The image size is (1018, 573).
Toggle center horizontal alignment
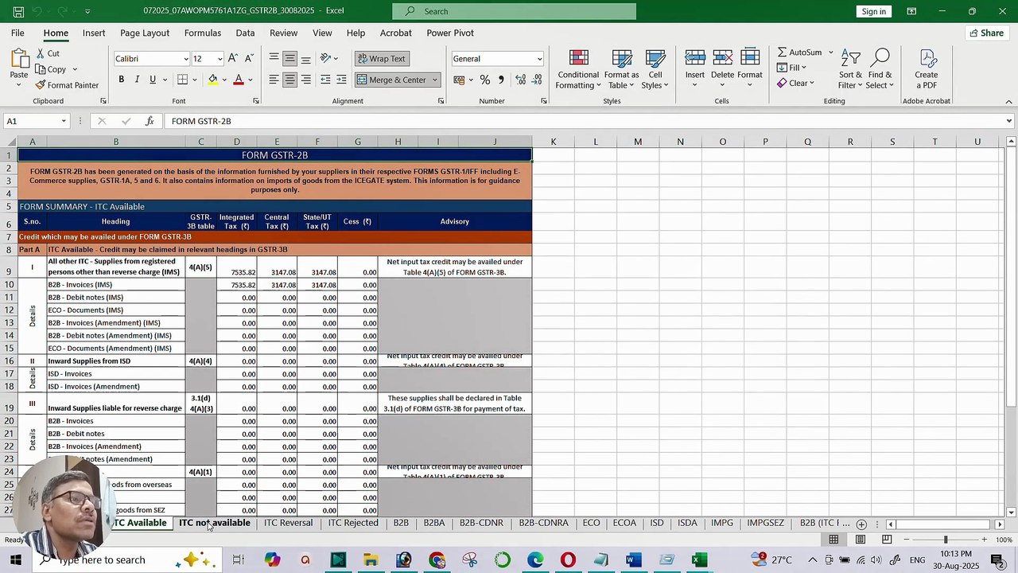289,80
